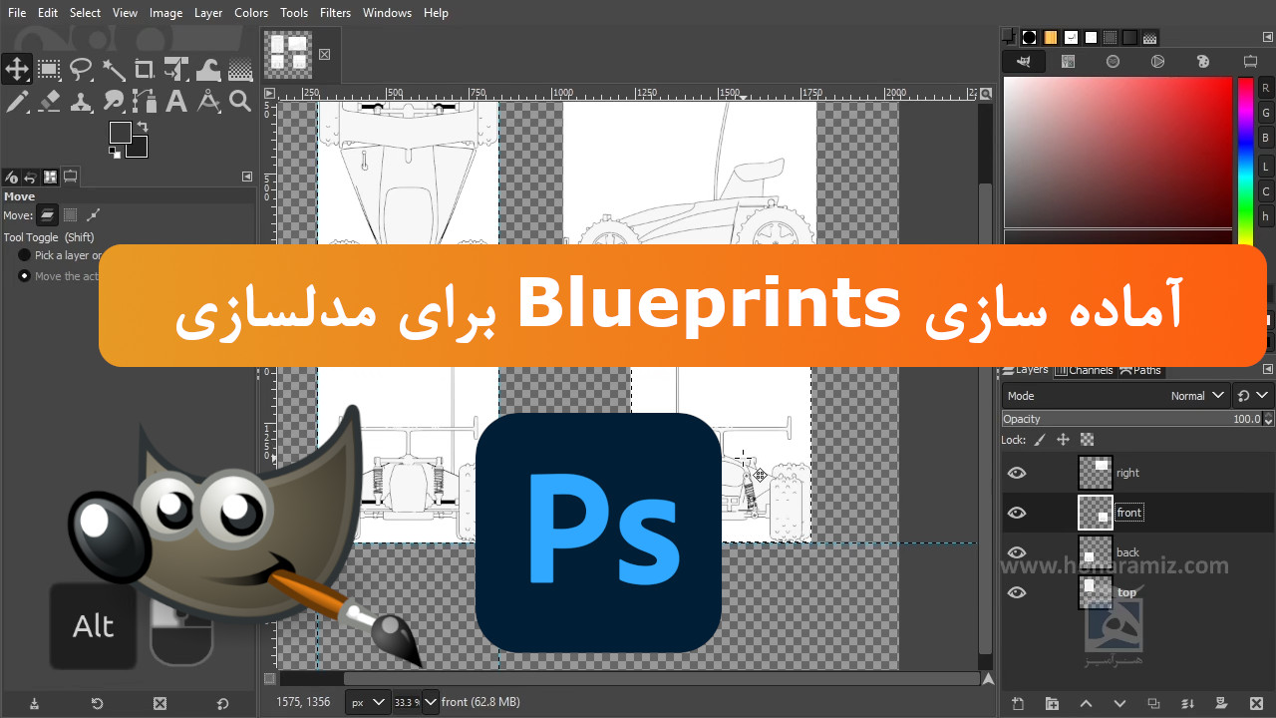
Task: Click the foreground color swatch
Action: (x=120, y=132)
